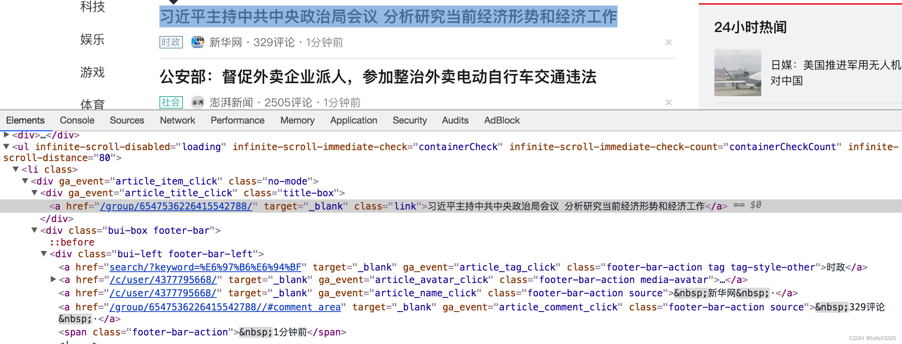Viewport: 902px width, 344px height.
Task: Click the 1分钟前 timestamp on 澎湃新闻 article
Action: click(342, 102)
